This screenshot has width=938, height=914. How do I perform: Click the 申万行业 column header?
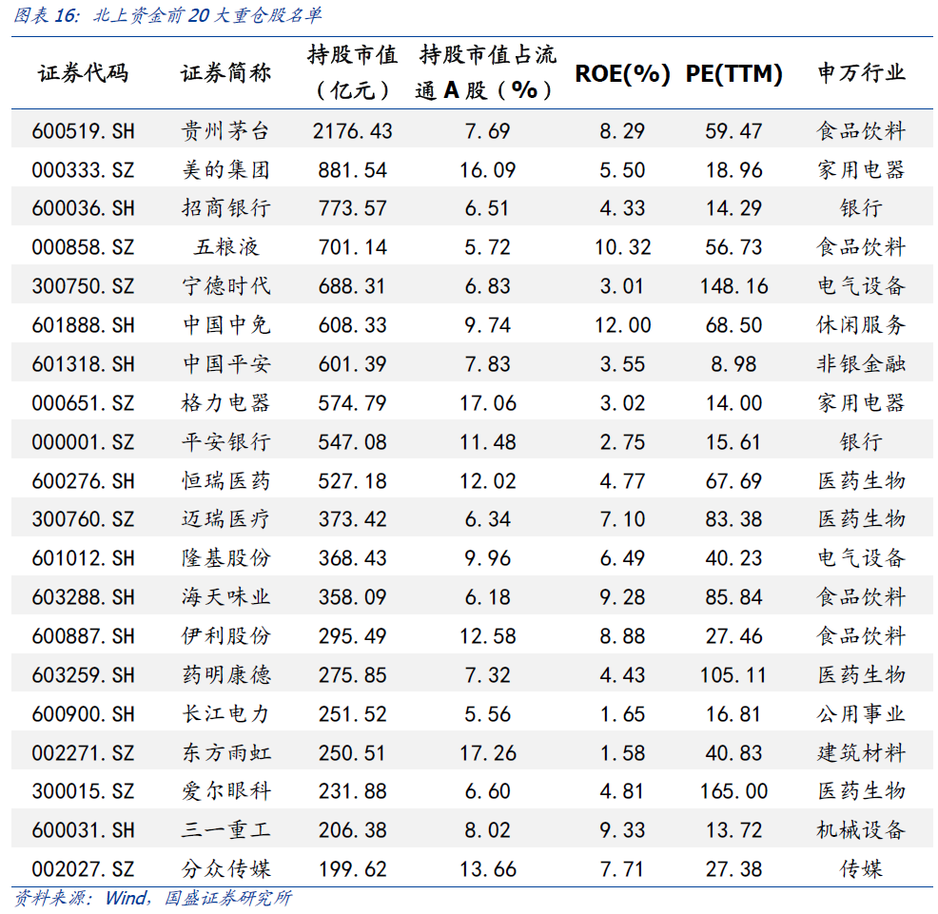coord(862,73)
